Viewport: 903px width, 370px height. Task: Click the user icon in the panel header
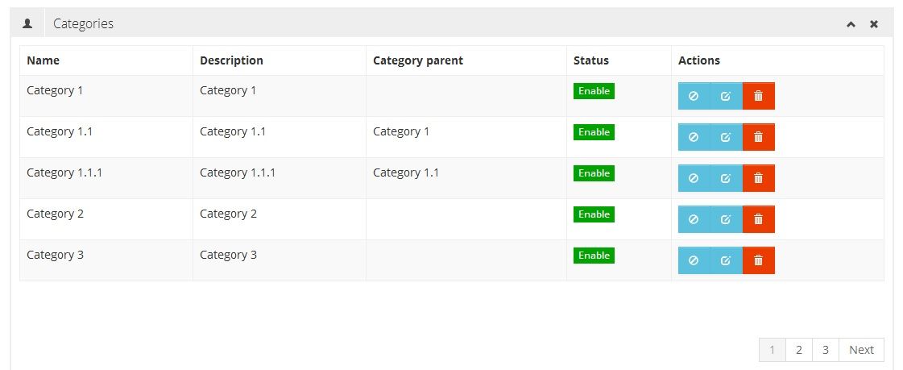click(27, 23)
